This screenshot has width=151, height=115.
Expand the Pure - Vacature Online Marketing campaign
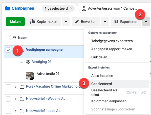click(x=16, y=87)
